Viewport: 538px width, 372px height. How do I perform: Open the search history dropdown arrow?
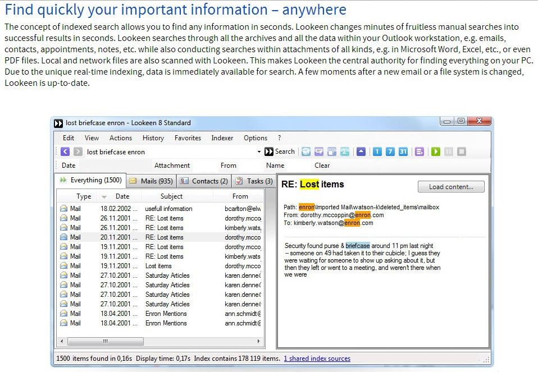pyautogui.click(x=259, y=152)
